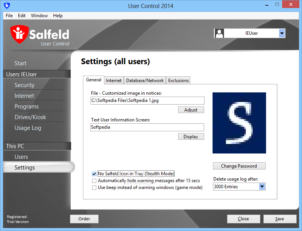This screenshot has height=231, width=302.
Task: Click the Softpedia S preview image
Action: pos(239,123)
